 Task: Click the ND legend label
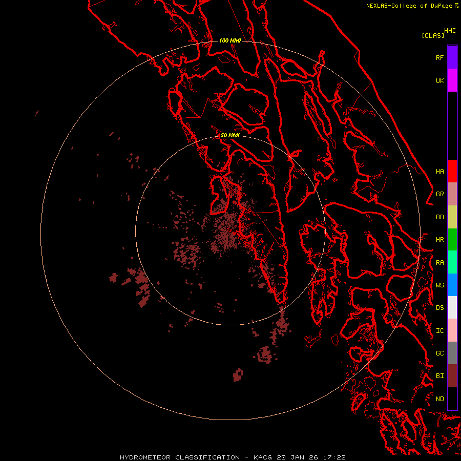click(439, 399)
